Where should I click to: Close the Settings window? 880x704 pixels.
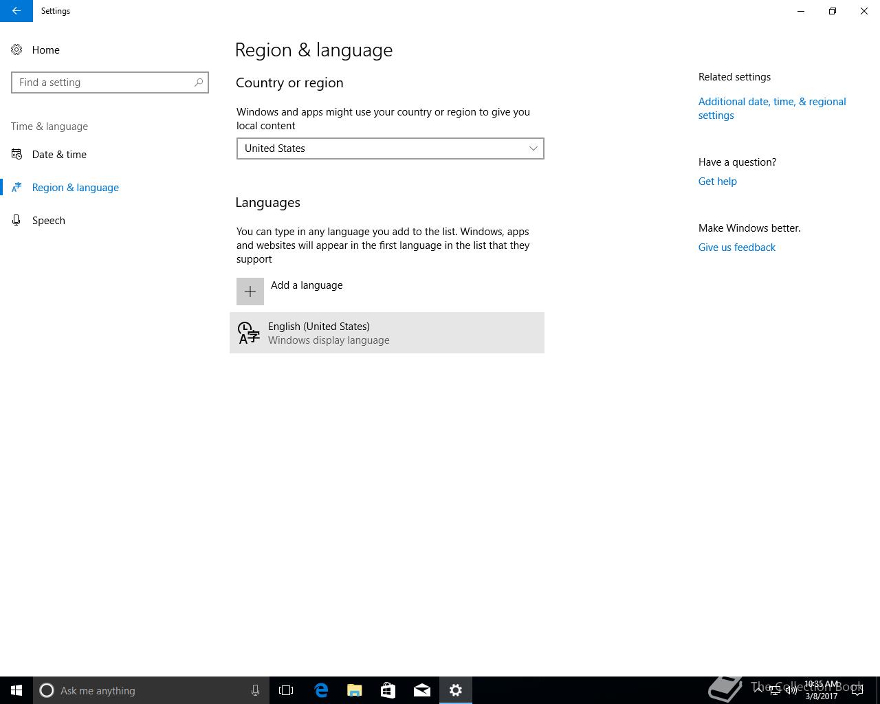tap(864, 11)
